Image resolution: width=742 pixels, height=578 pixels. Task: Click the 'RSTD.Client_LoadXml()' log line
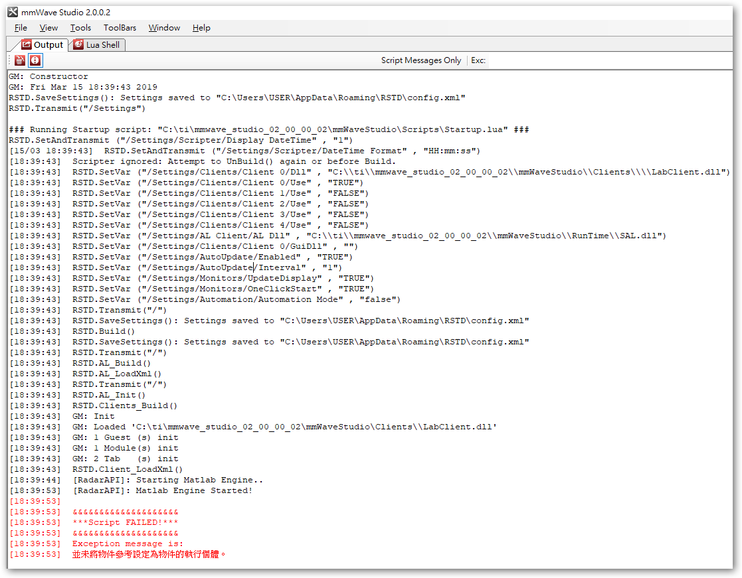[96, 469]
